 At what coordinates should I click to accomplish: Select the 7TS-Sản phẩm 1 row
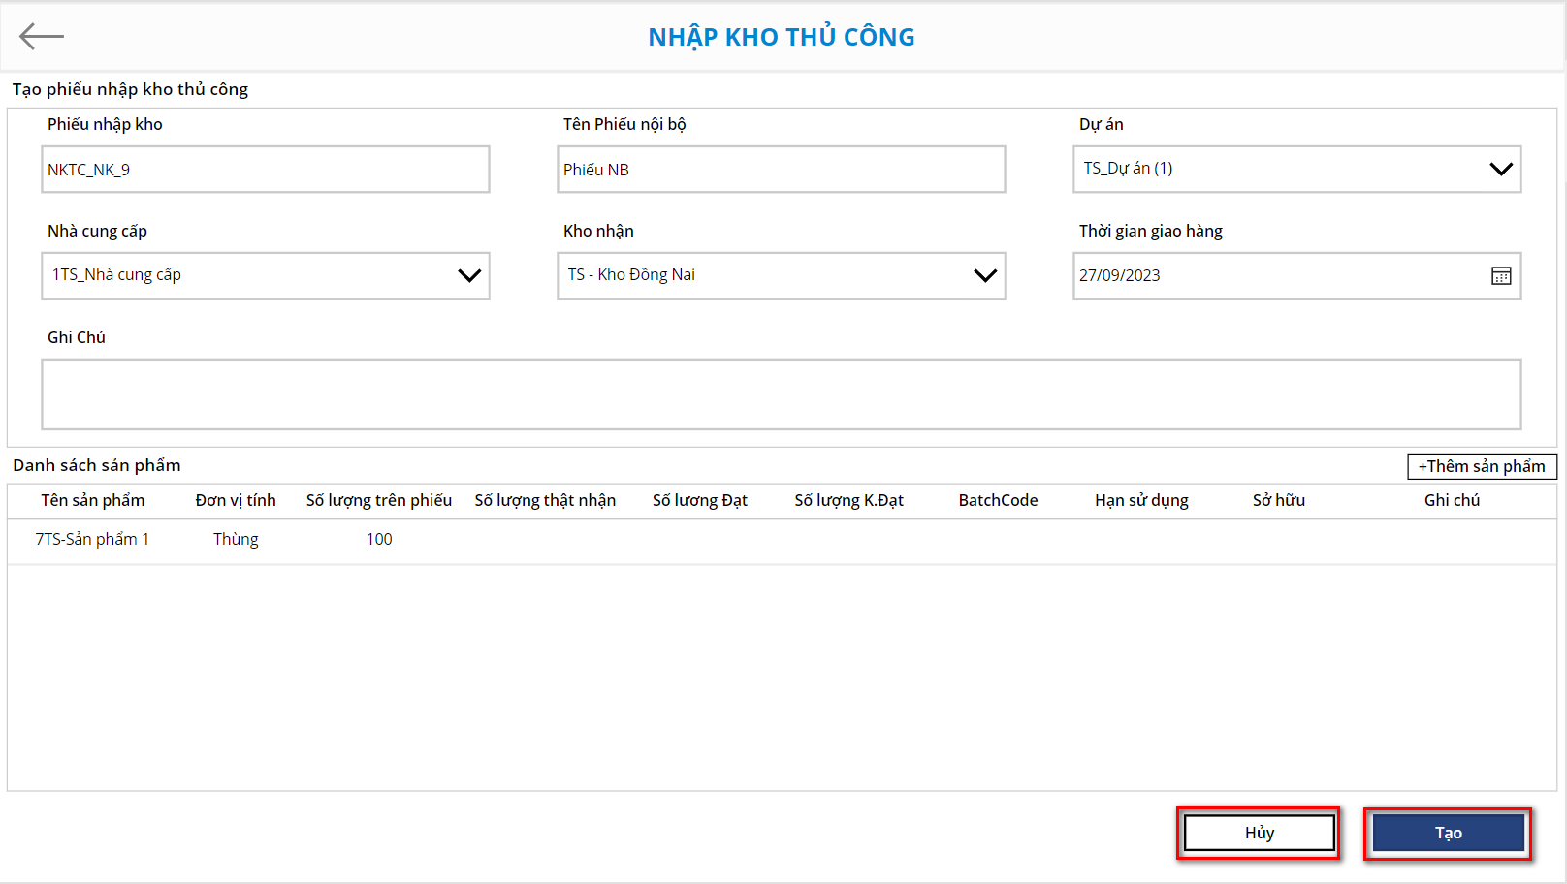pyautogui.click(x=782, y=540)
